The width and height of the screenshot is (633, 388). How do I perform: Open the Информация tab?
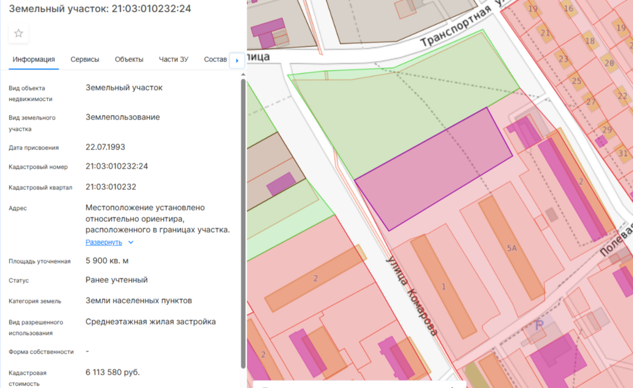click(34, 60)
